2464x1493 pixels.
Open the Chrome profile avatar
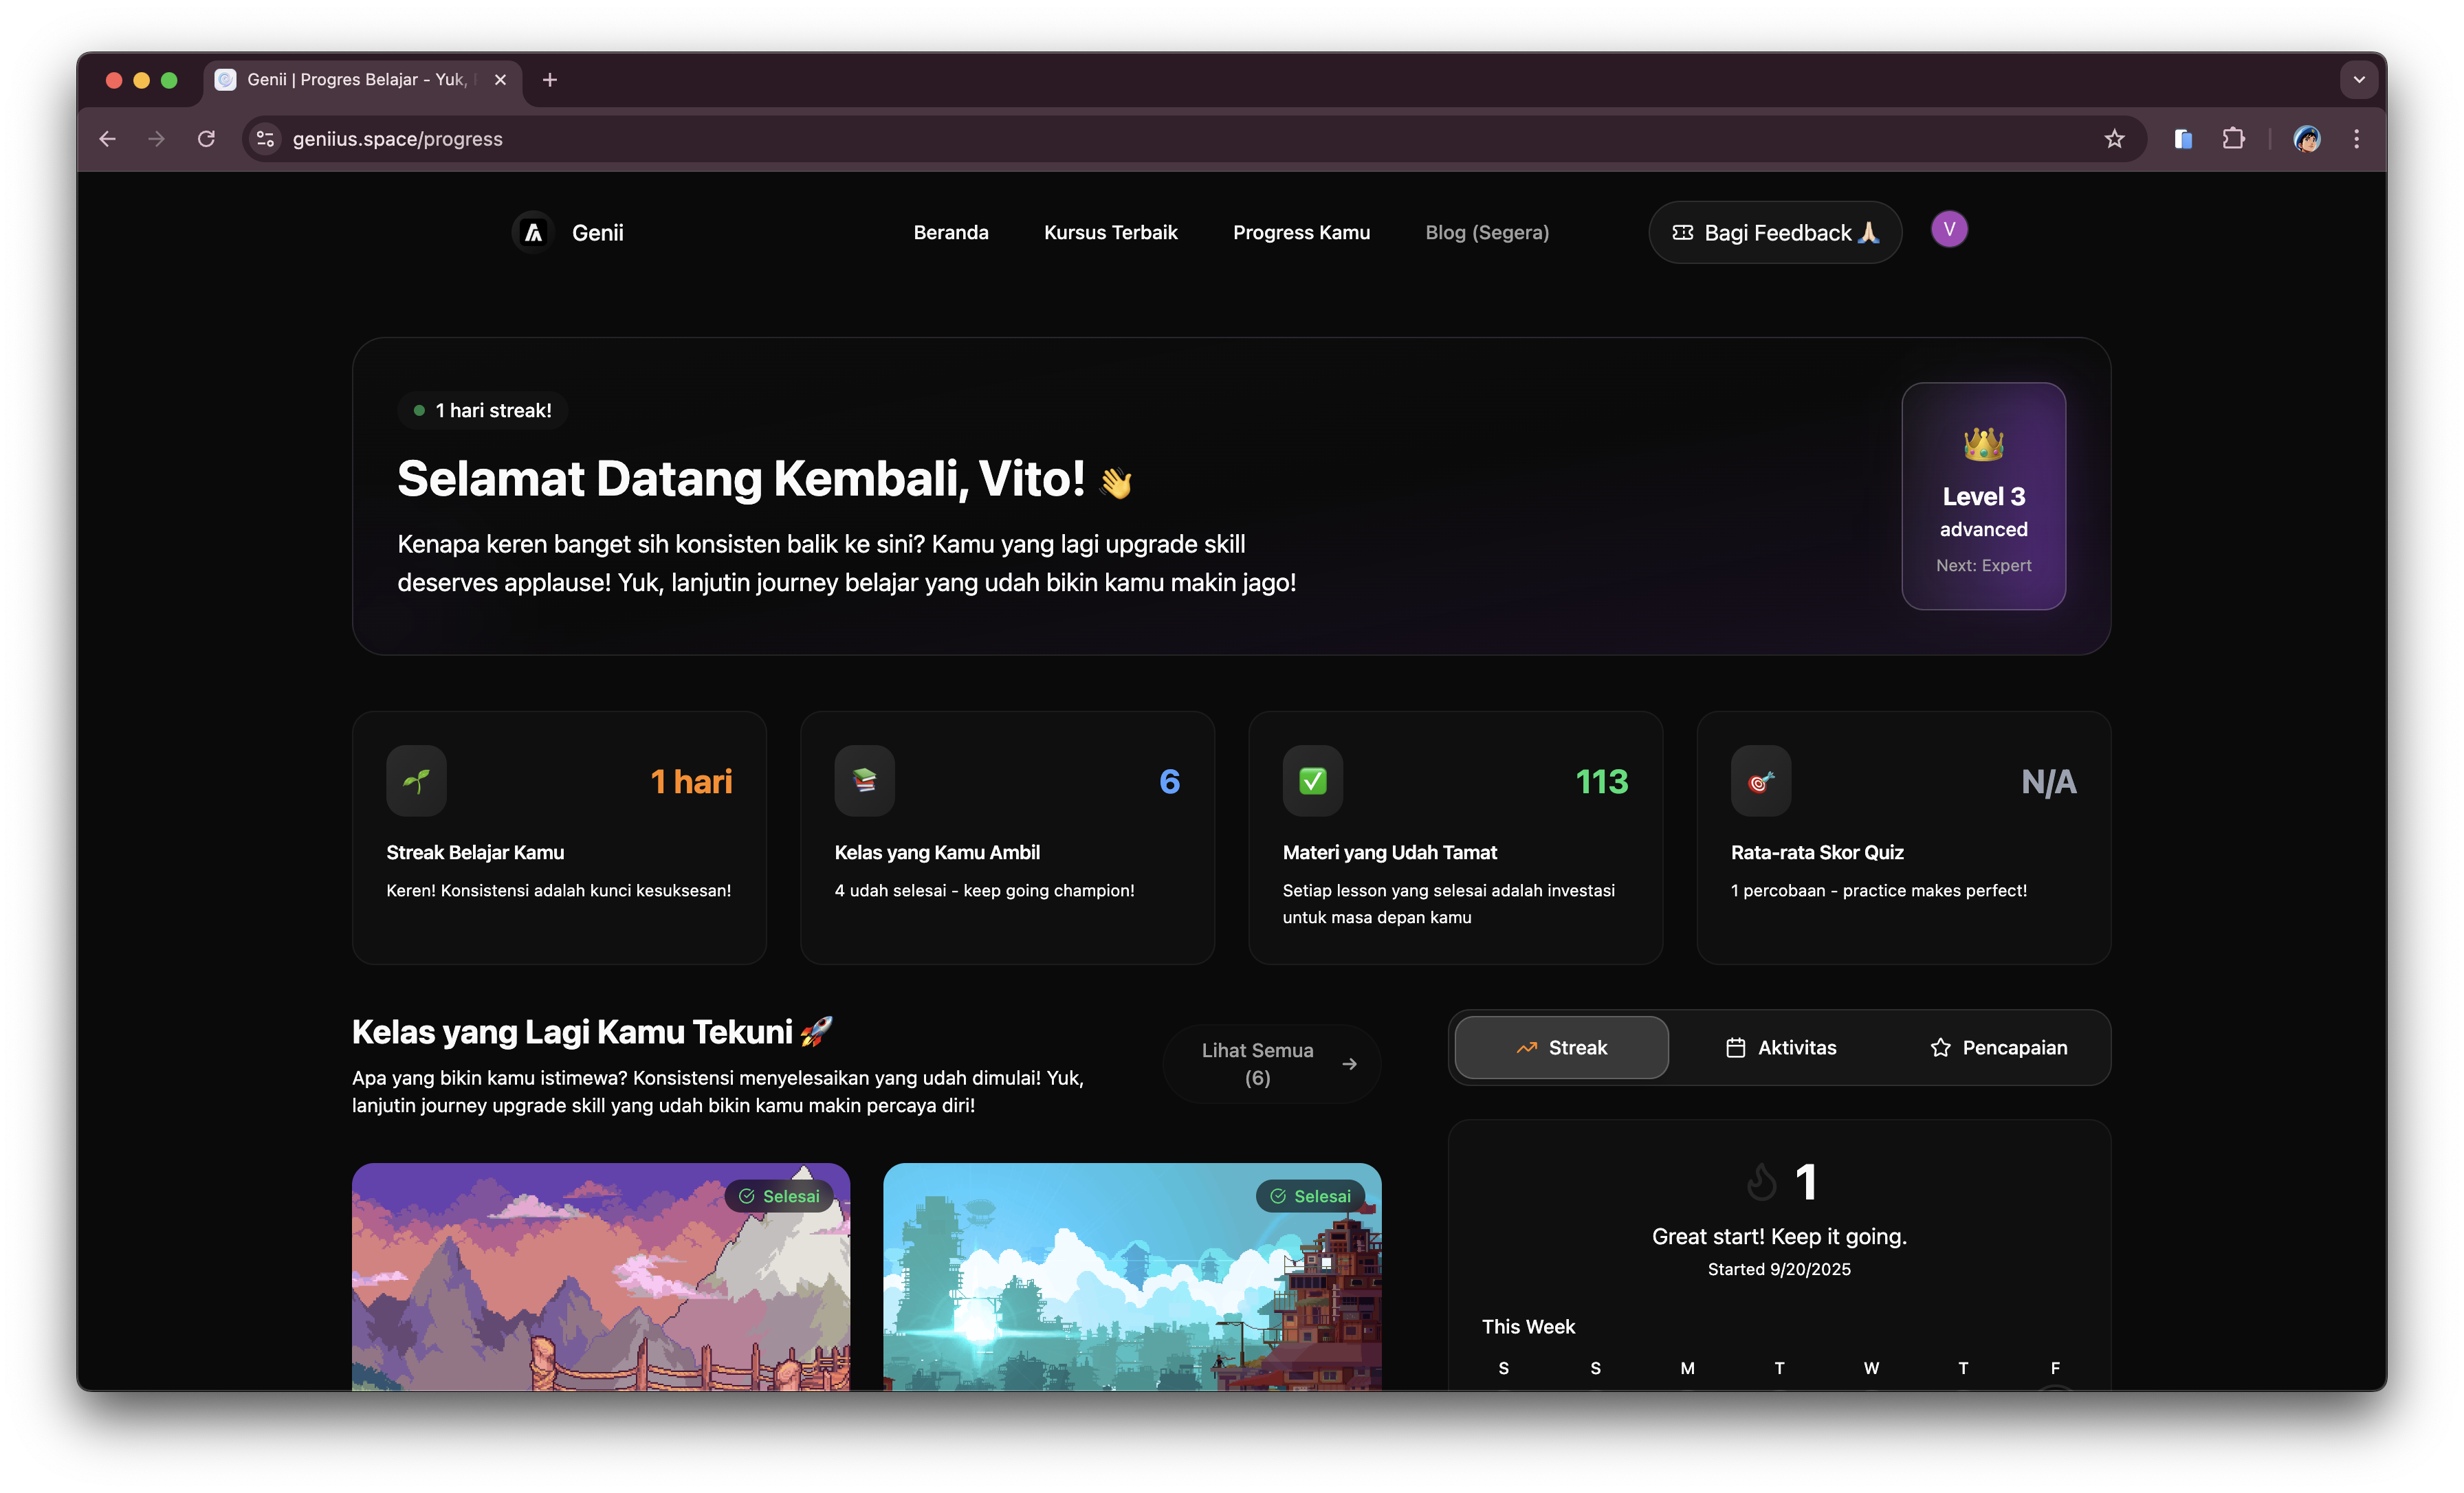(x=2306, y=139)
